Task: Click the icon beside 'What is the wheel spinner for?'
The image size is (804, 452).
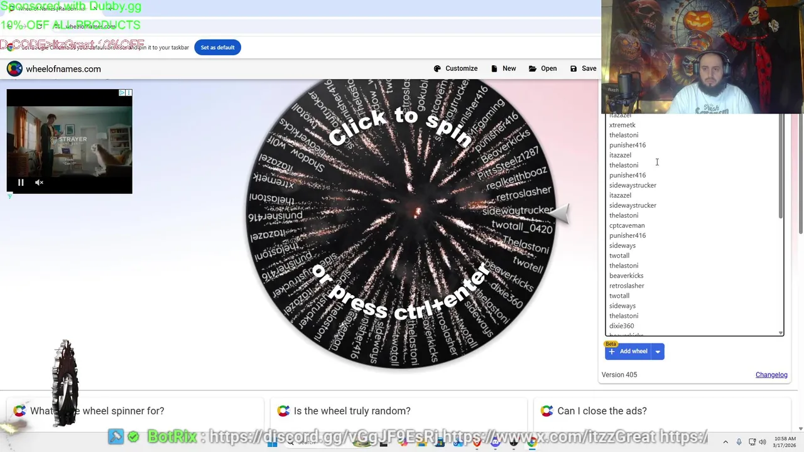Action: click(x=20, y=411)
